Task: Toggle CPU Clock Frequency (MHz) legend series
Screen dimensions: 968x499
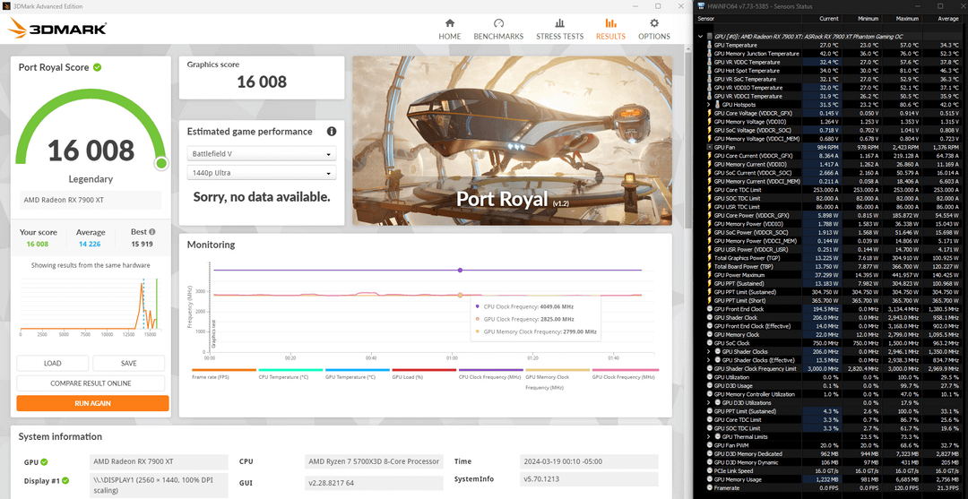Action: coord(490,374)
